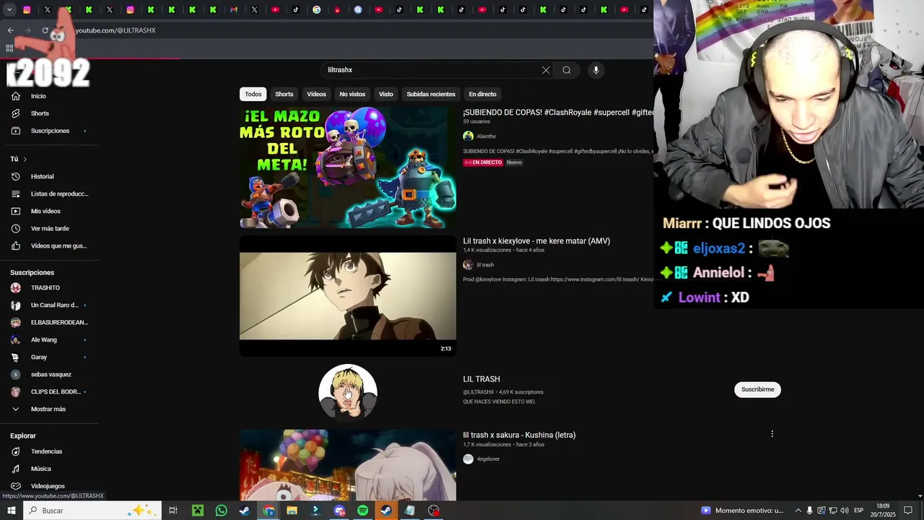This screenshot has width=924, height=520.
Task: Select the En directo filter chip
Action: [482, 94]
